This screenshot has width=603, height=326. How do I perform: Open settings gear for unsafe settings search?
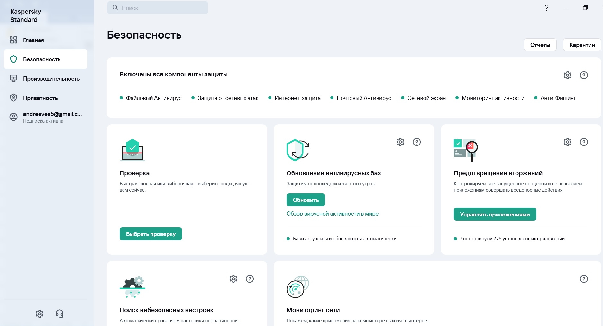(233, 279)
